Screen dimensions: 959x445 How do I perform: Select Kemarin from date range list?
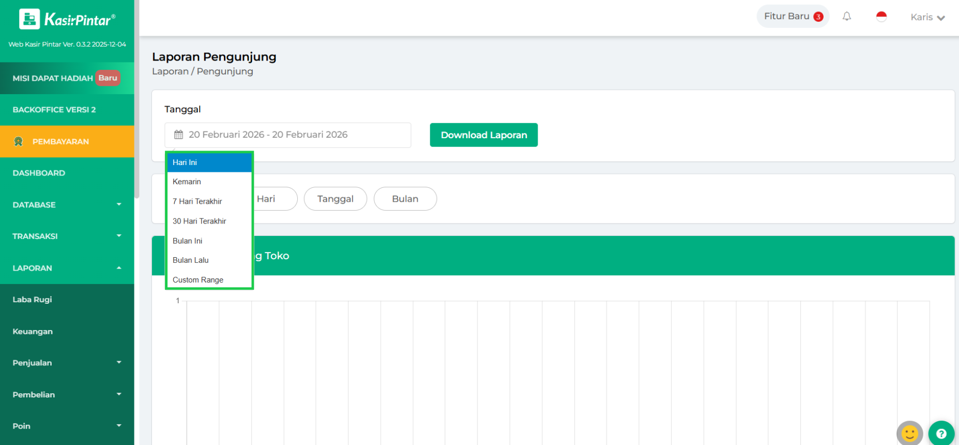click(x=187, y=182)
